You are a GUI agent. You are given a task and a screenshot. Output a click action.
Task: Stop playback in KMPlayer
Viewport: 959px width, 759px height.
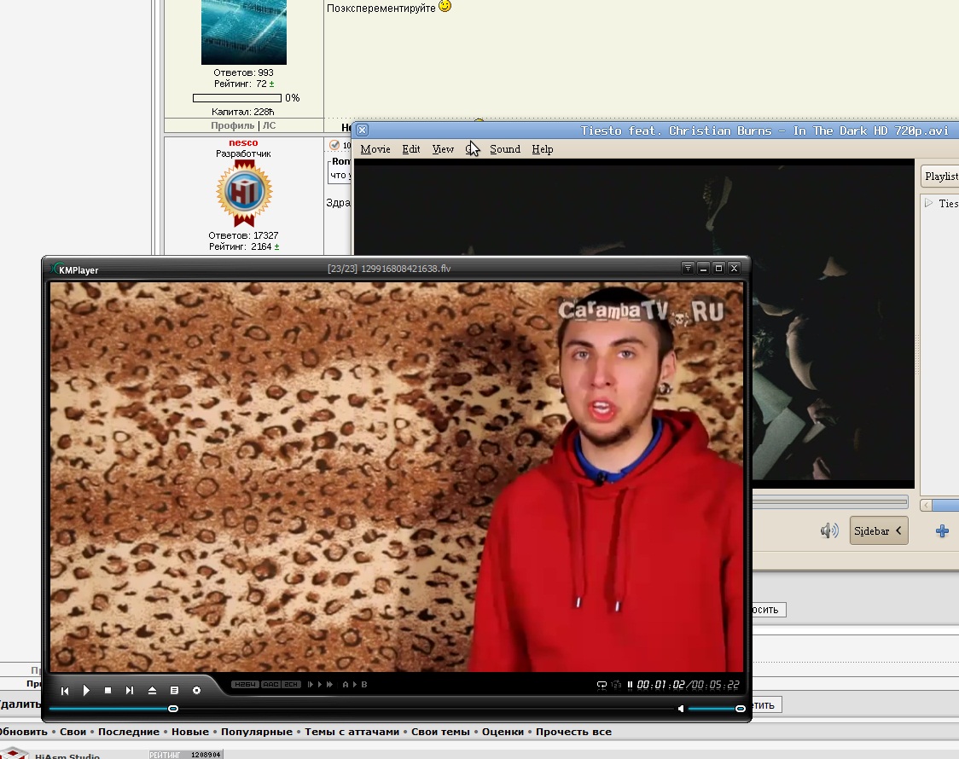tap(108, 690)
